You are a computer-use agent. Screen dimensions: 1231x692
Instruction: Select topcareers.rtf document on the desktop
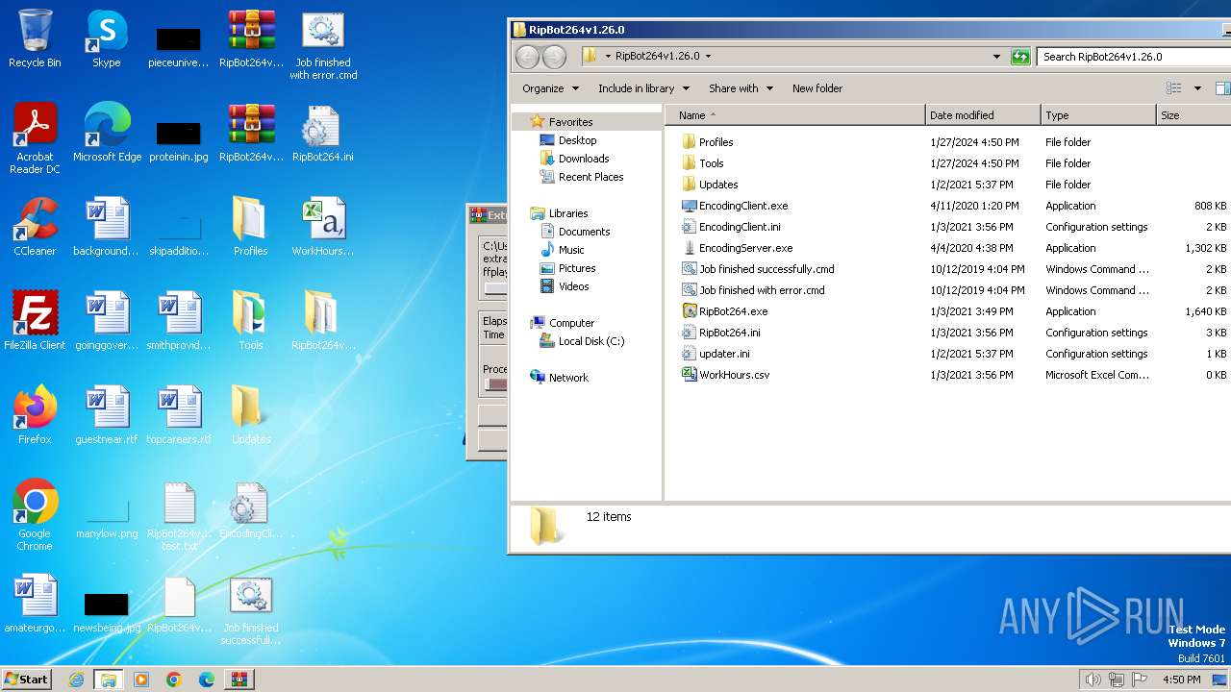178,416
